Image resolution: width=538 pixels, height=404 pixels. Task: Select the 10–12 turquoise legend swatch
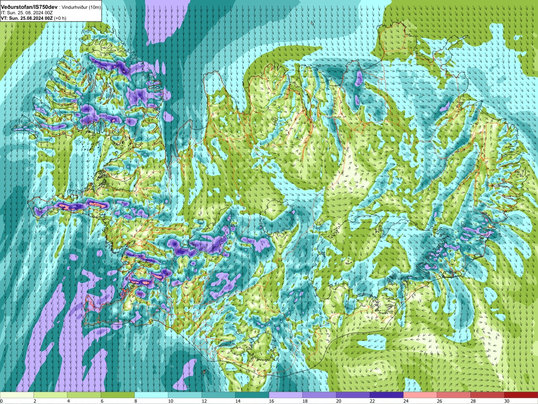(185, 395)
